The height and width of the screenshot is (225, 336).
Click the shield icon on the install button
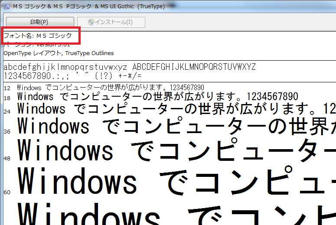pyautogui.click(x=91, y=22)
